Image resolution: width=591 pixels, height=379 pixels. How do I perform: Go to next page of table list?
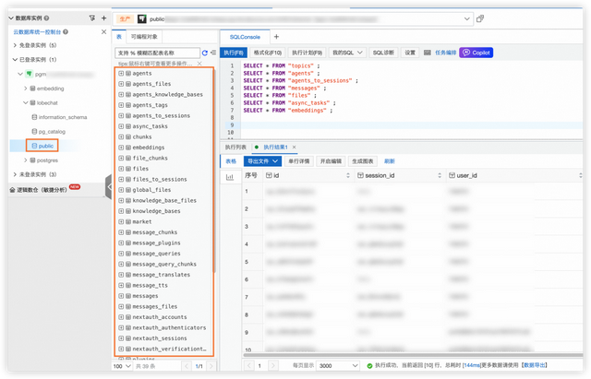click(x=211, y=366)
